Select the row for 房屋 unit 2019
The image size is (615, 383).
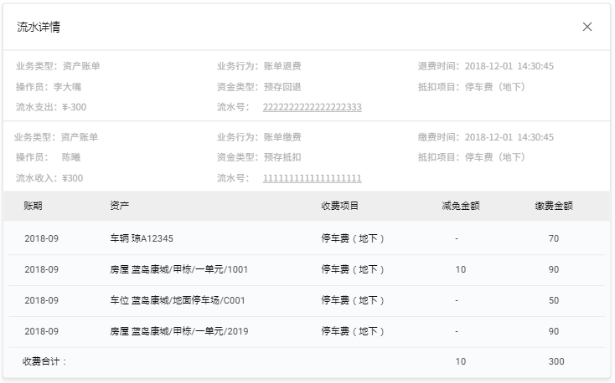coord(178,331)
